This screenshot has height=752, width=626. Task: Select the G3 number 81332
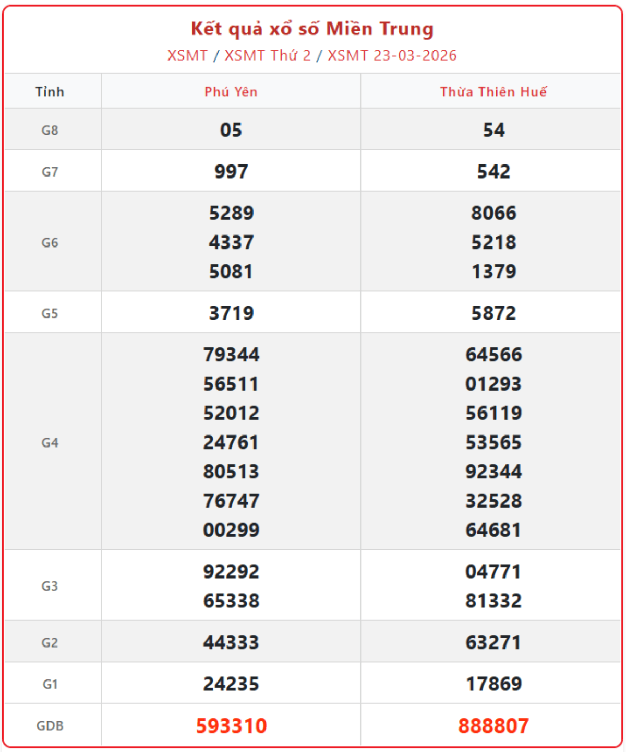coord(493,601)
